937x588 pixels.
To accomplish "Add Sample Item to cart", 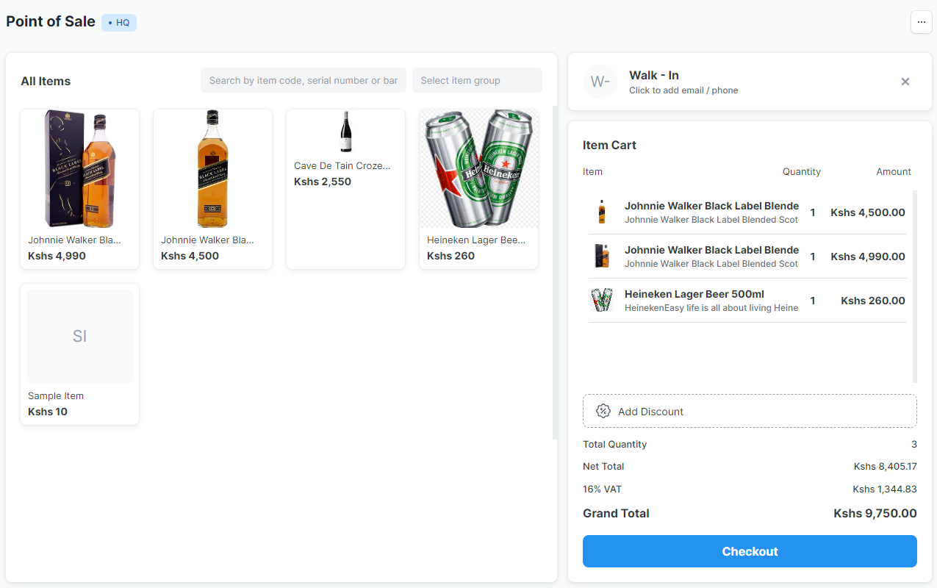I will (79, 354).
